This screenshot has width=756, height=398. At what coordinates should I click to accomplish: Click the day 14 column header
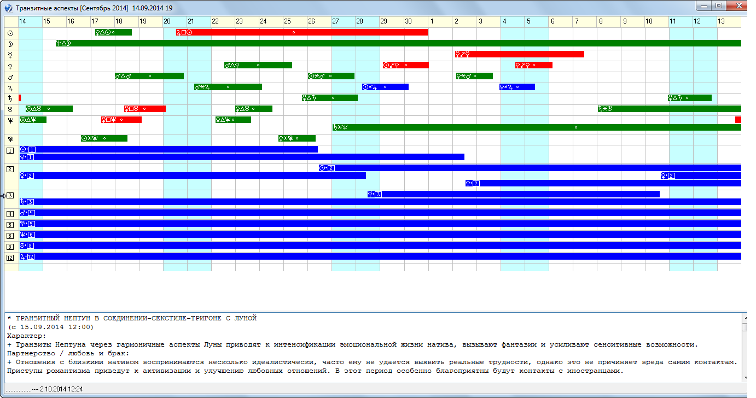click(x=22, y=21)
